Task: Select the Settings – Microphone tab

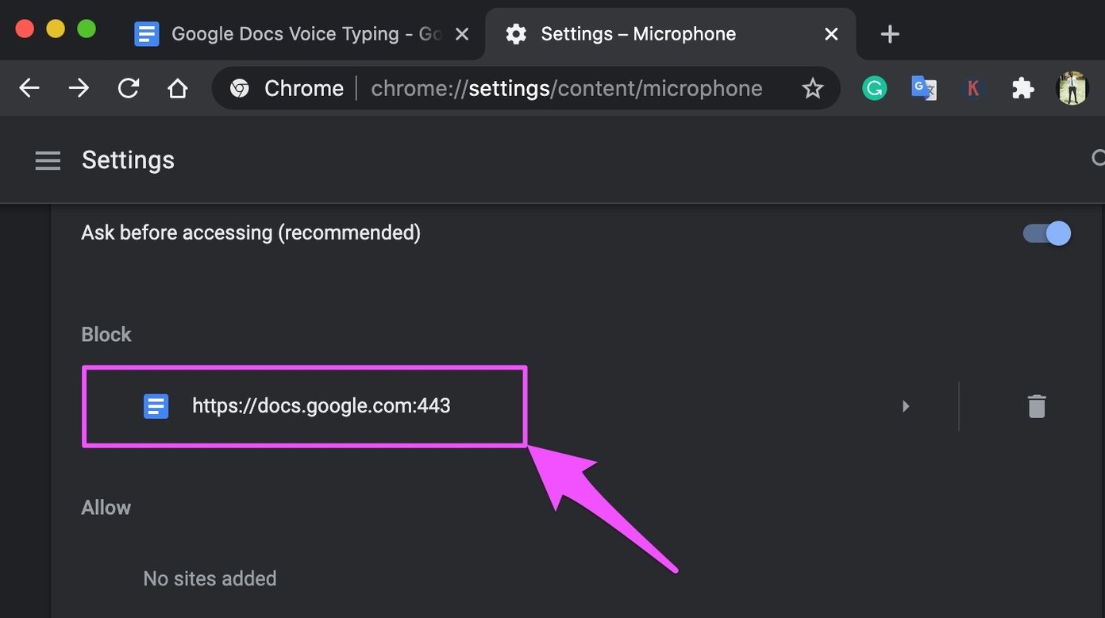Action: click(x=671, y=34)
